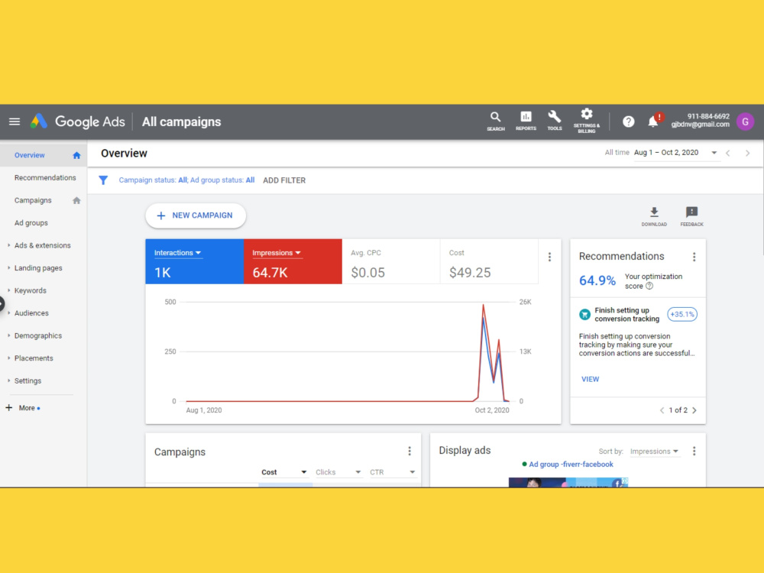The width and height of the screenshot is (764, 573).
Task: Open Ad group -fiverr-facebook link
Action: pos(571,465)
